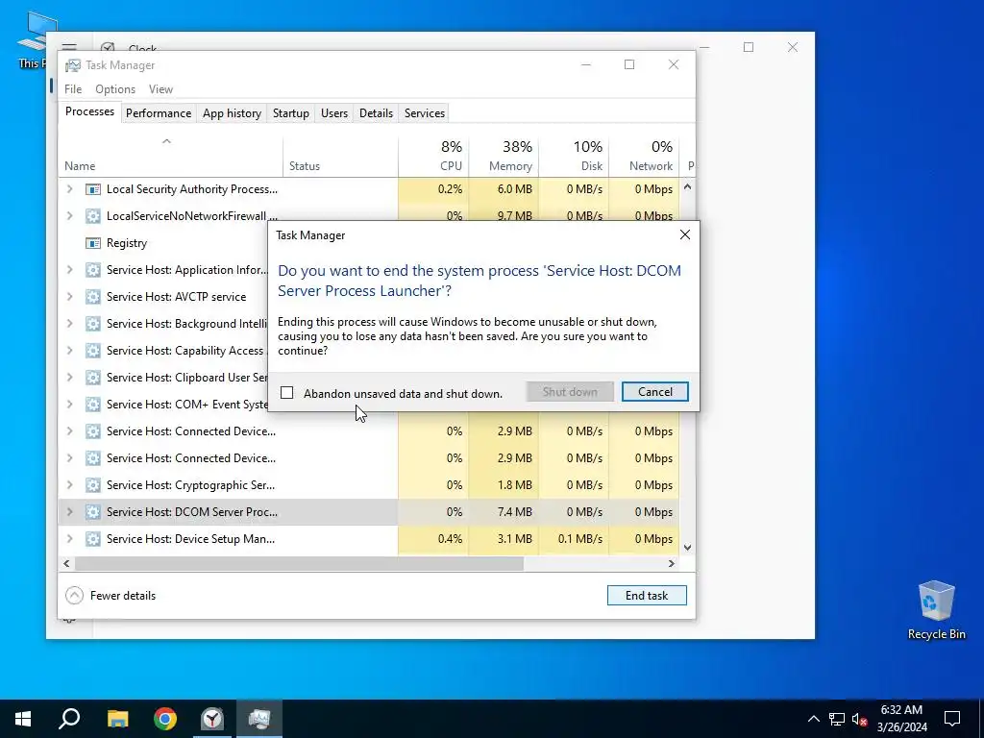984x738 pixels.
Task: Go to the Details tab
Action: coord(376,113)
